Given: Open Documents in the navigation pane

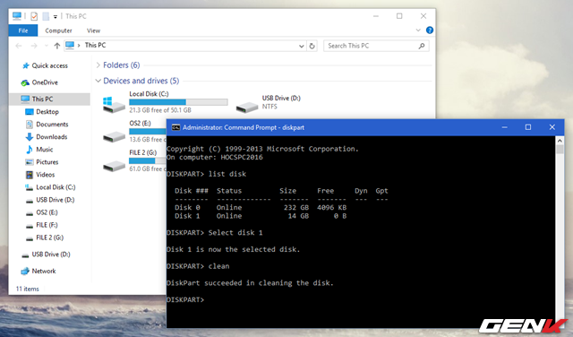Looking at the screenshot, I should click(52, 125).
